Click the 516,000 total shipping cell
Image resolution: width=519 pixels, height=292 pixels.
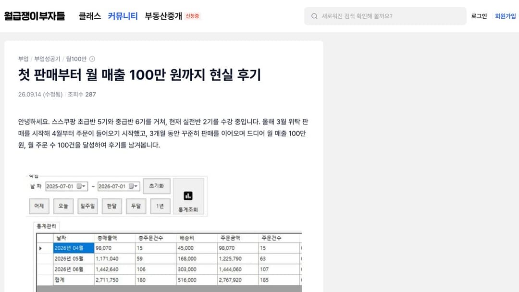[197, 280]
